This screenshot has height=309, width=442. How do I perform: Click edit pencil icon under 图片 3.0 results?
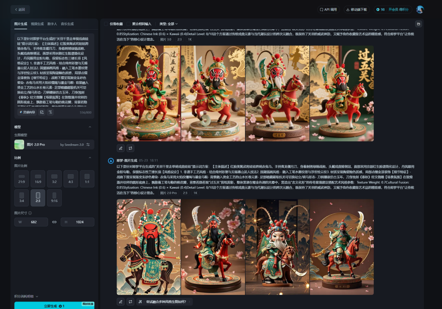point(121,148)
